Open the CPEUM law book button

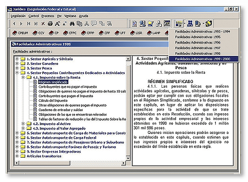(x=21, y=33)
